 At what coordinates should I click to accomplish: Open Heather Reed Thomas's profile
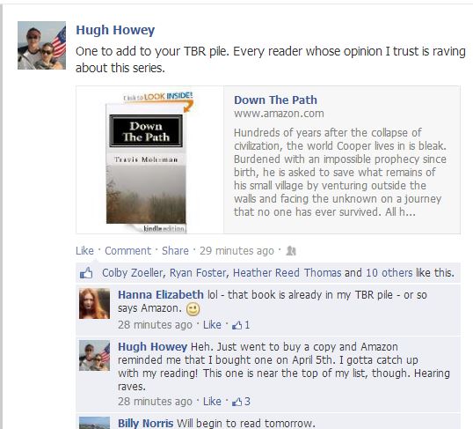tap(287, 273)
